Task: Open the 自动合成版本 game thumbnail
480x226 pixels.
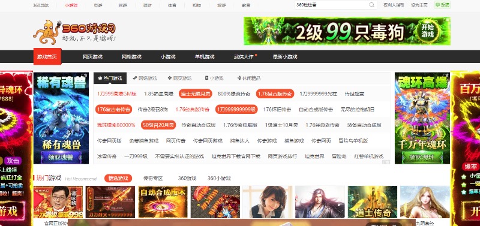Action: pos(163,202)
